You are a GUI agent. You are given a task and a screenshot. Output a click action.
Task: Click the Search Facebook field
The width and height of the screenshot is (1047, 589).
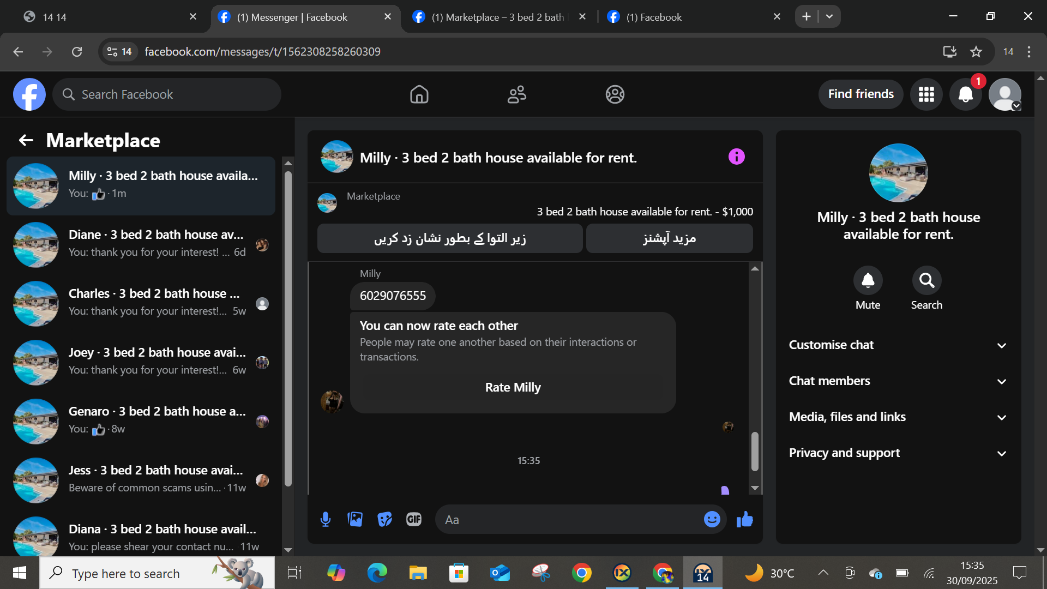[x=167, y=94]
